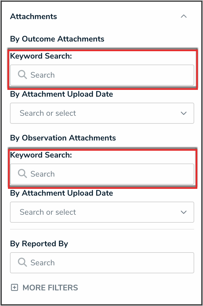Click 'Keyword Search:' label under Outcome Attachments

[41, 56]
